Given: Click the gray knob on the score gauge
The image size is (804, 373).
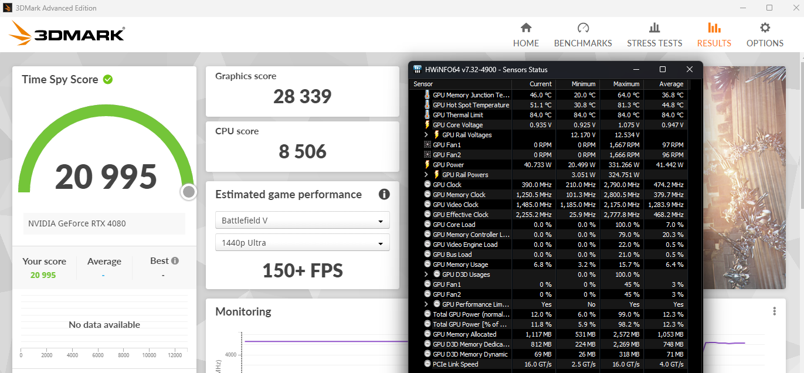Looking at the screenshot, I should tap(188, 192).
